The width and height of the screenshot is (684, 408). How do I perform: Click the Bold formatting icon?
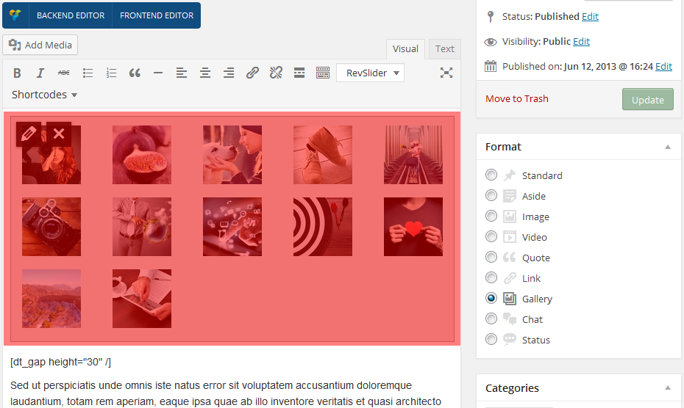coord(18,73)
